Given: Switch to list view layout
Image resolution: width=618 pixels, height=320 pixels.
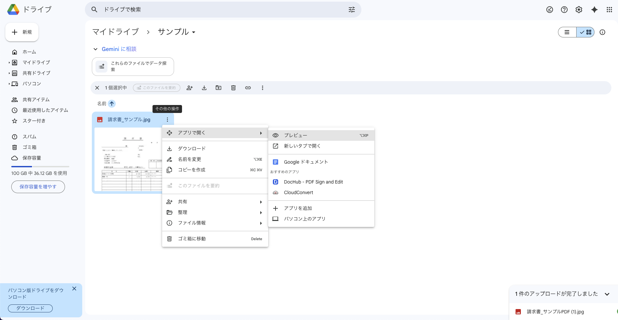Looking at the screenshot, I should (567, 32).
